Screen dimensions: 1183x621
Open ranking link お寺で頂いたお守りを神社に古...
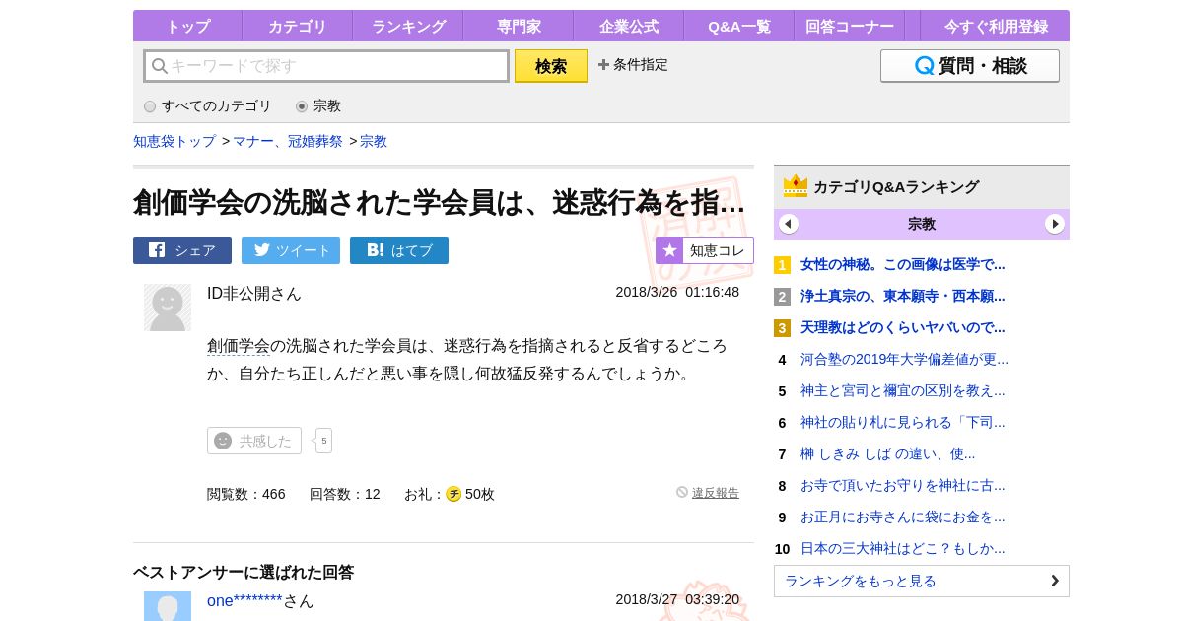[x=903, y=485]
